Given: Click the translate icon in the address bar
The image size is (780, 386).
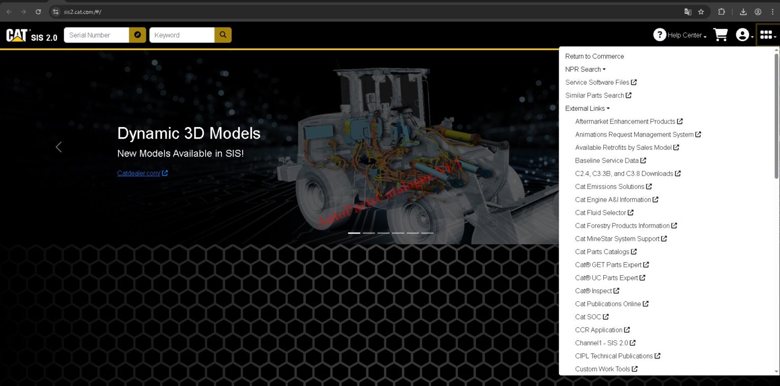Looking at the screenshot, I should point(688,11).
